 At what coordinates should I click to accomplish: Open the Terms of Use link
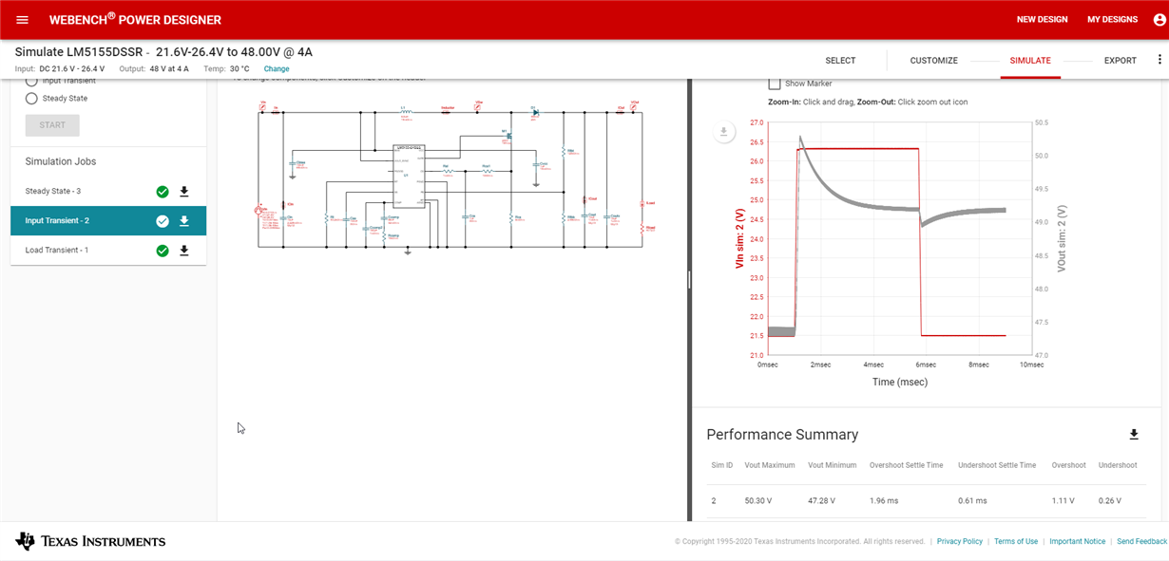(x=1016, y=541)
